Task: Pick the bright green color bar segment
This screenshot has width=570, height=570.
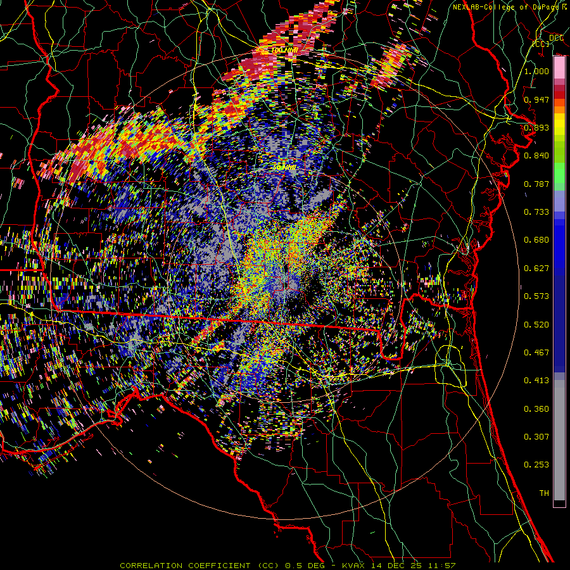Action: pos(559,173)
